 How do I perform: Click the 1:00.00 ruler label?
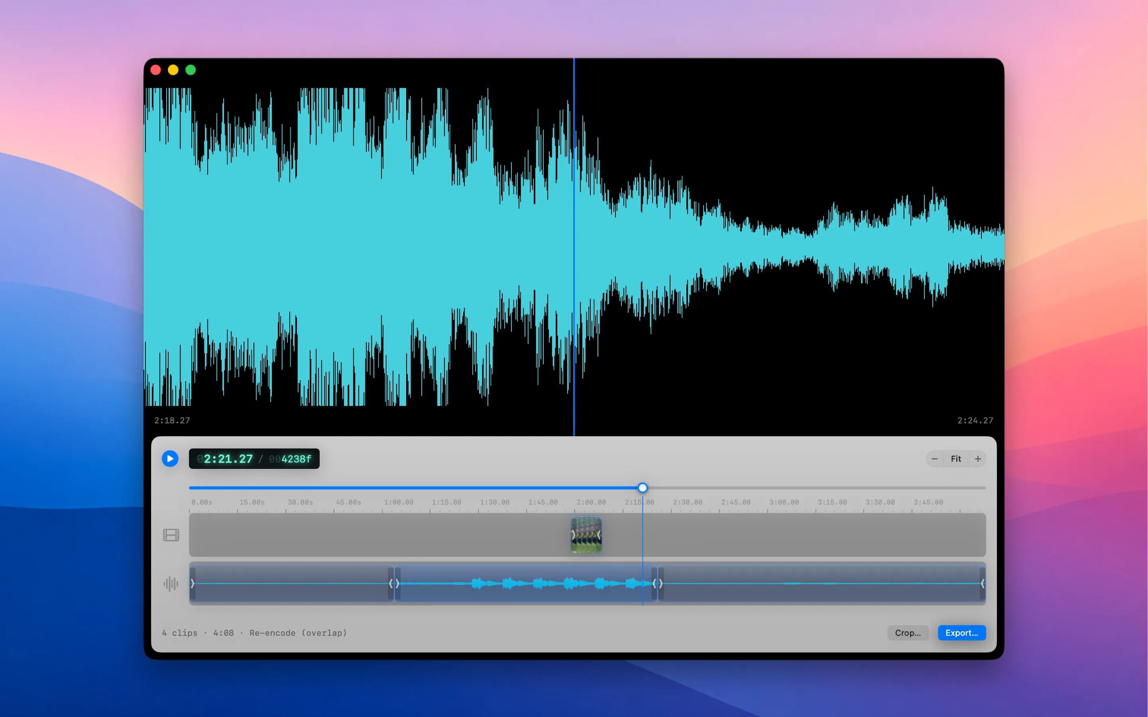(399, 502)
